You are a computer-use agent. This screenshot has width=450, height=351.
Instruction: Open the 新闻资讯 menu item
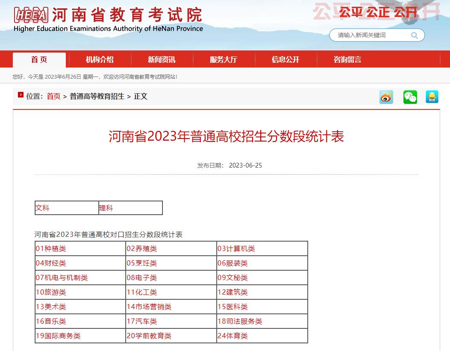162,59
